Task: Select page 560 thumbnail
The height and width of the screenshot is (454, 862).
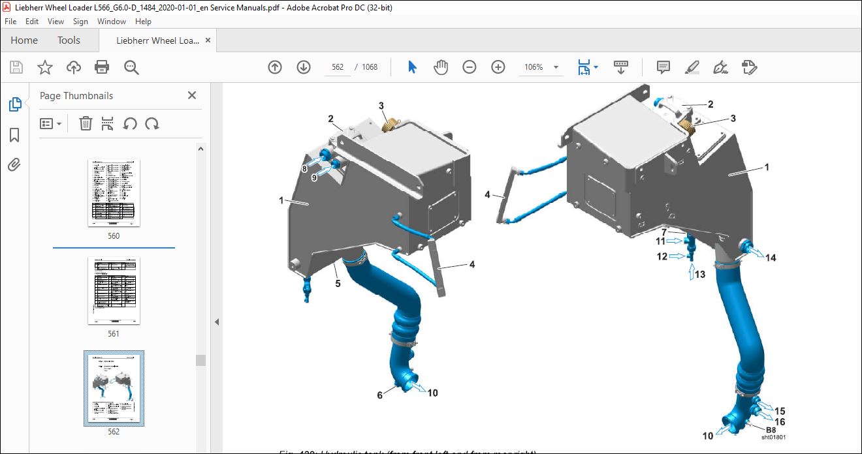Action: click(x=114, y=192)
